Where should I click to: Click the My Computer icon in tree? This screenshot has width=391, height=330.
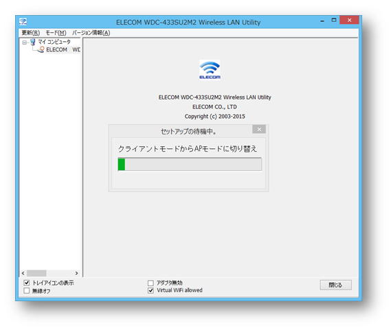[33, 42]
